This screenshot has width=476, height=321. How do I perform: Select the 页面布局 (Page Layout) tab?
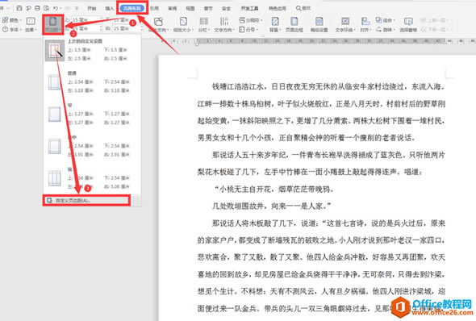[x=132, y=8]
